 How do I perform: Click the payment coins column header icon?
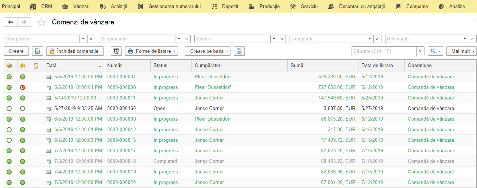click(x=23, y=66)
